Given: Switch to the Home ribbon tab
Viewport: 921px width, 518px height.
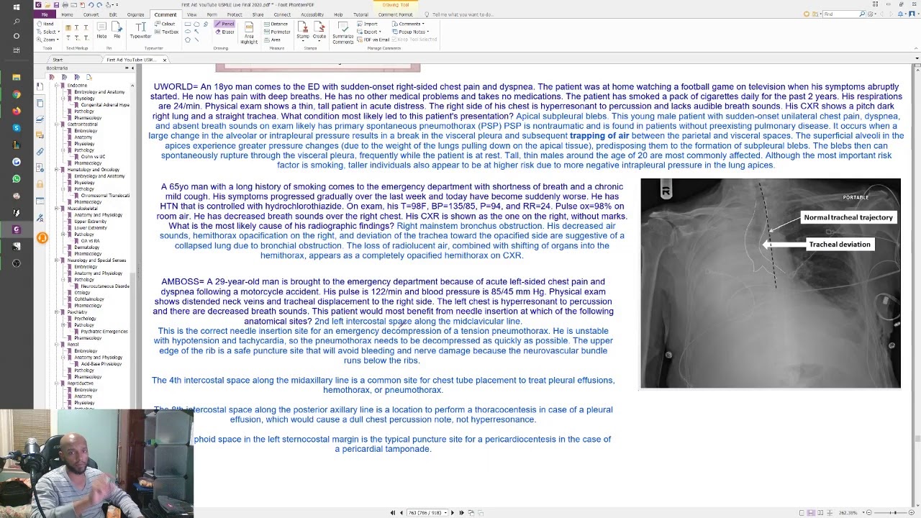Looking at the screenshot, I should (67, 14).
